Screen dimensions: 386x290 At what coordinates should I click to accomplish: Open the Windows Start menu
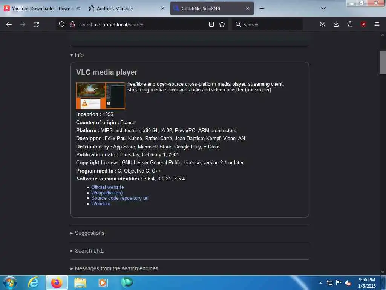click(x=10, y=282)
